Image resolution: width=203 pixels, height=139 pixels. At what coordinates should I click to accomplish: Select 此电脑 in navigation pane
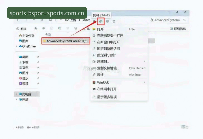(27, 94)
